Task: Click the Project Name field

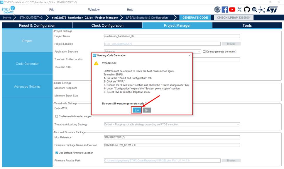Action: point(172,36)
